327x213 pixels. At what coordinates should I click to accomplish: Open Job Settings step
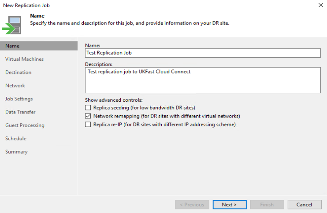[19, 99]
